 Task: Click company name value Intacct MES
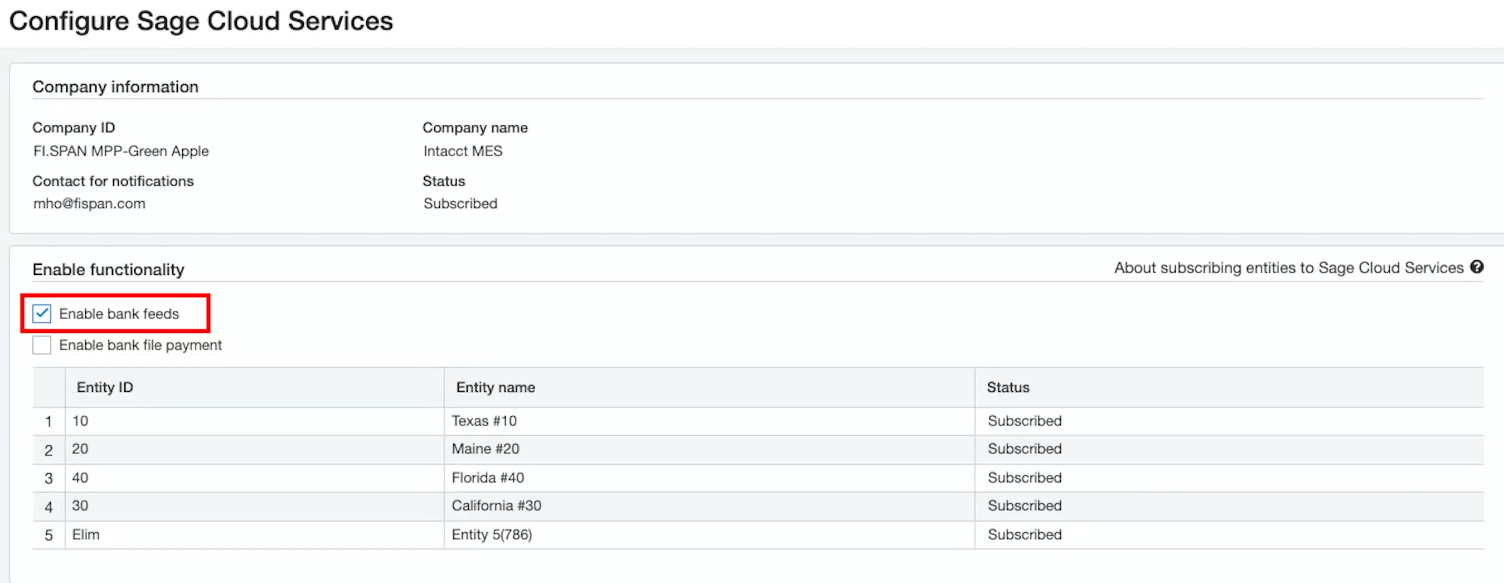463,151
